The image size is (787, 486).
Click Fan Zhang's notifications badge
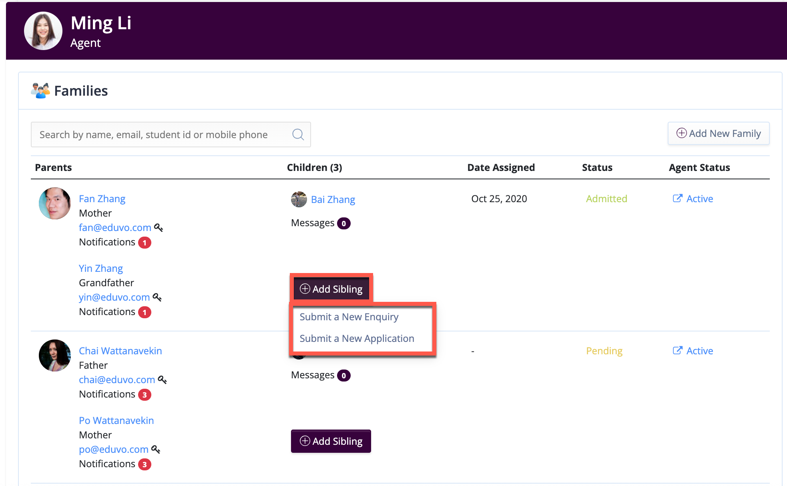[145, 243]
